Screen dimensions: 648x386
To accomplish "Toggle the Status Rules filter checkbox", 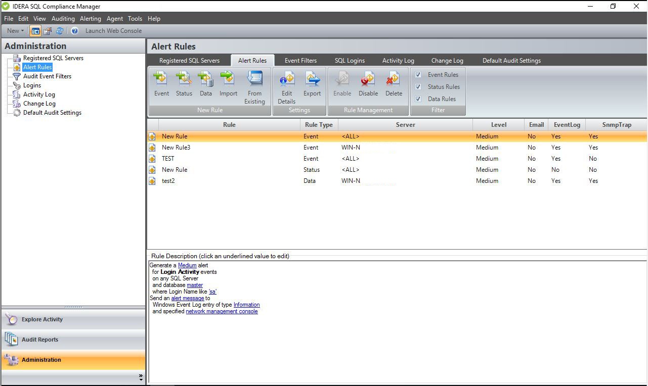I will pyautogui.click(x=418, y=87).
